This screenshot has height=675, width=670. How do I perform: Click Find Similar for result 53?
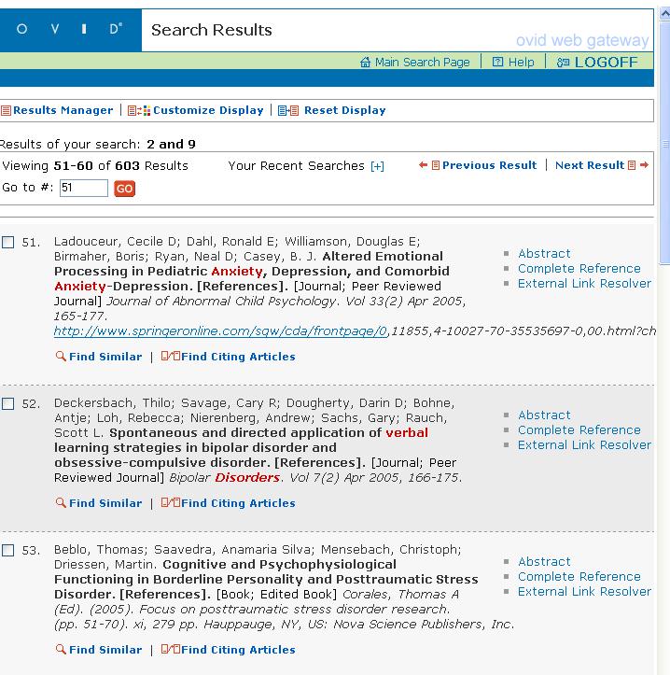point(105,650)
